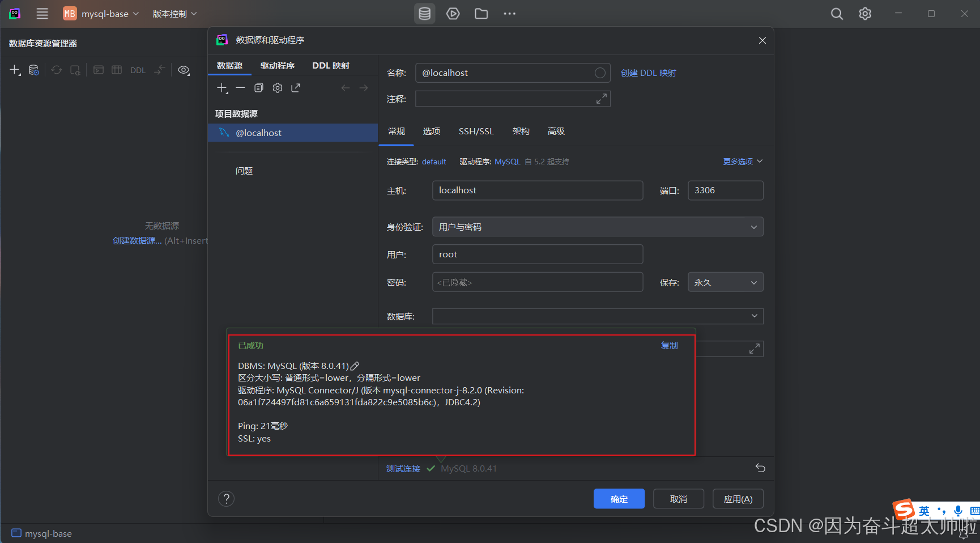Open the mysql-base project dropdown
This screenshot has height=543, width=980.
click(101, 14)
